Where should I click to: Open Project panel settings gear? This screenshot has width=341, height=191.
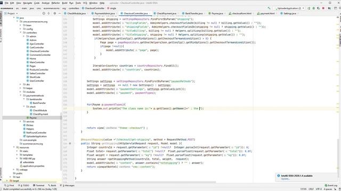point(54,13)
